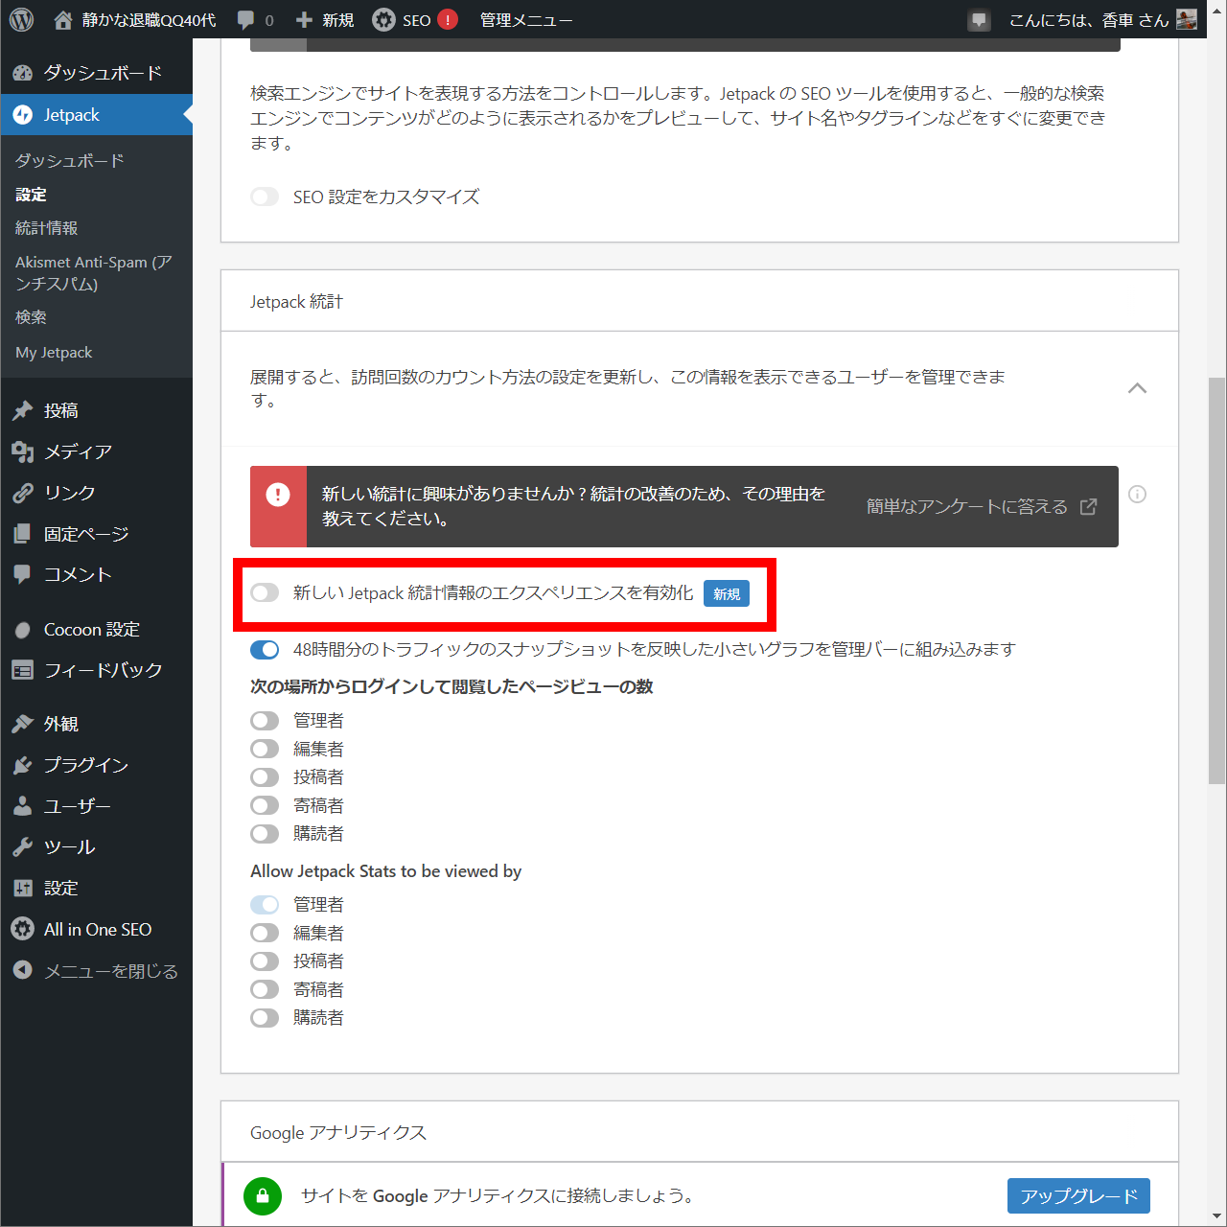Viewport: 1227px width, 1227px height.
Task: Toggle 編集者 under ページビューの数
Action: tap(265, 749)
